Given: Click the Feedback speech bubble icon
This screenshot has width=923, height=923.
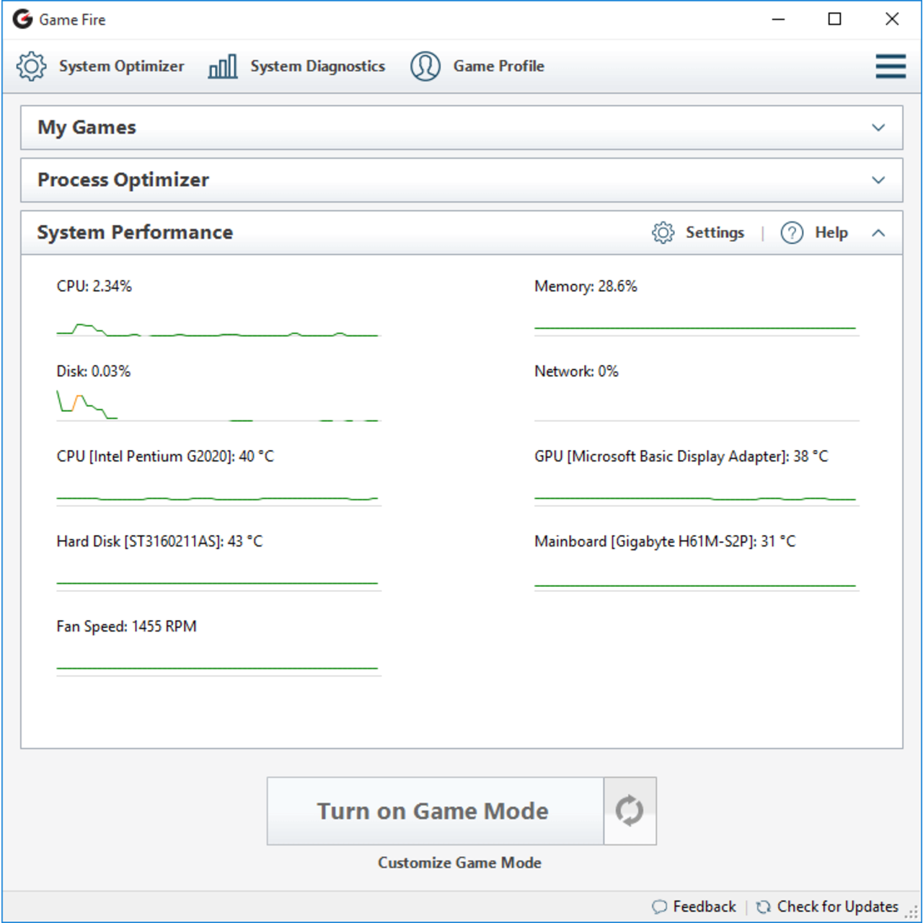Looking at the screenshot, I should tap(659, 907).
